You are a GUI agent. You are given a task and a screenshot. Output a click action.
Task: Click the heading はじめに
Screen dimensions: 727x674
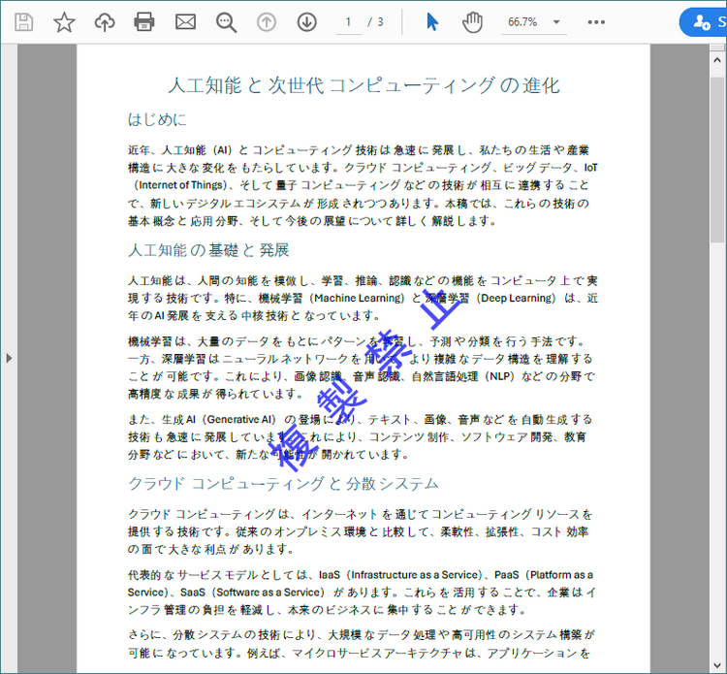[x=157, y=119]
